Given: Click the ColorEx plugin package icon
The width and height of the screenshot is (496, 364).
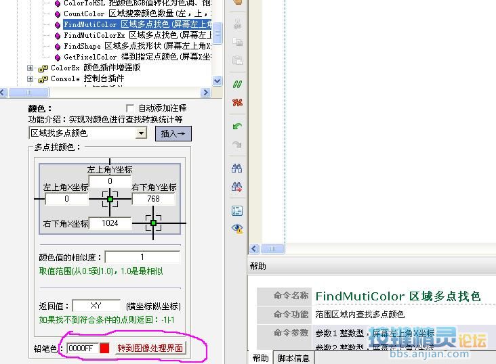Looking at the screenshot, I should pyautogui.click(x=43, y=68).
